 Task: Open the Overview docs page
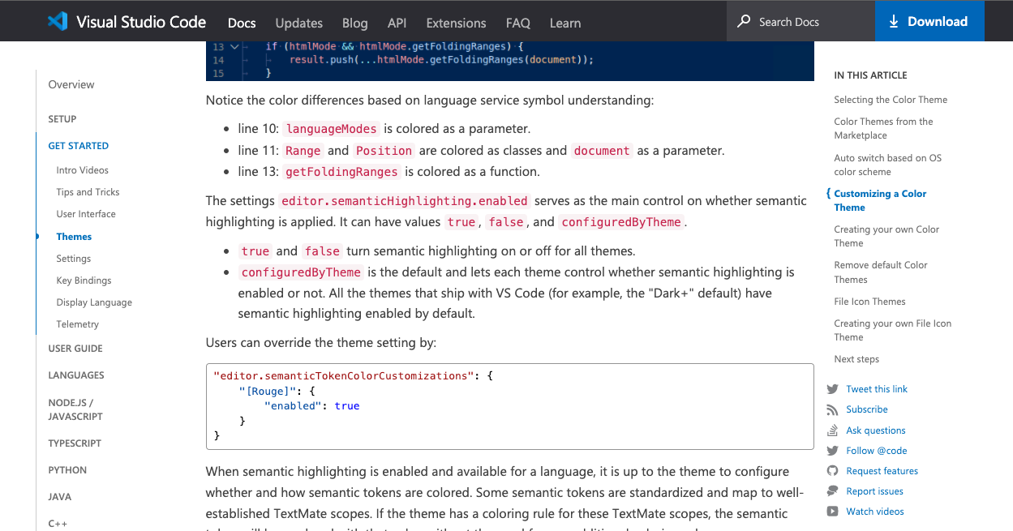pos(71,84)
